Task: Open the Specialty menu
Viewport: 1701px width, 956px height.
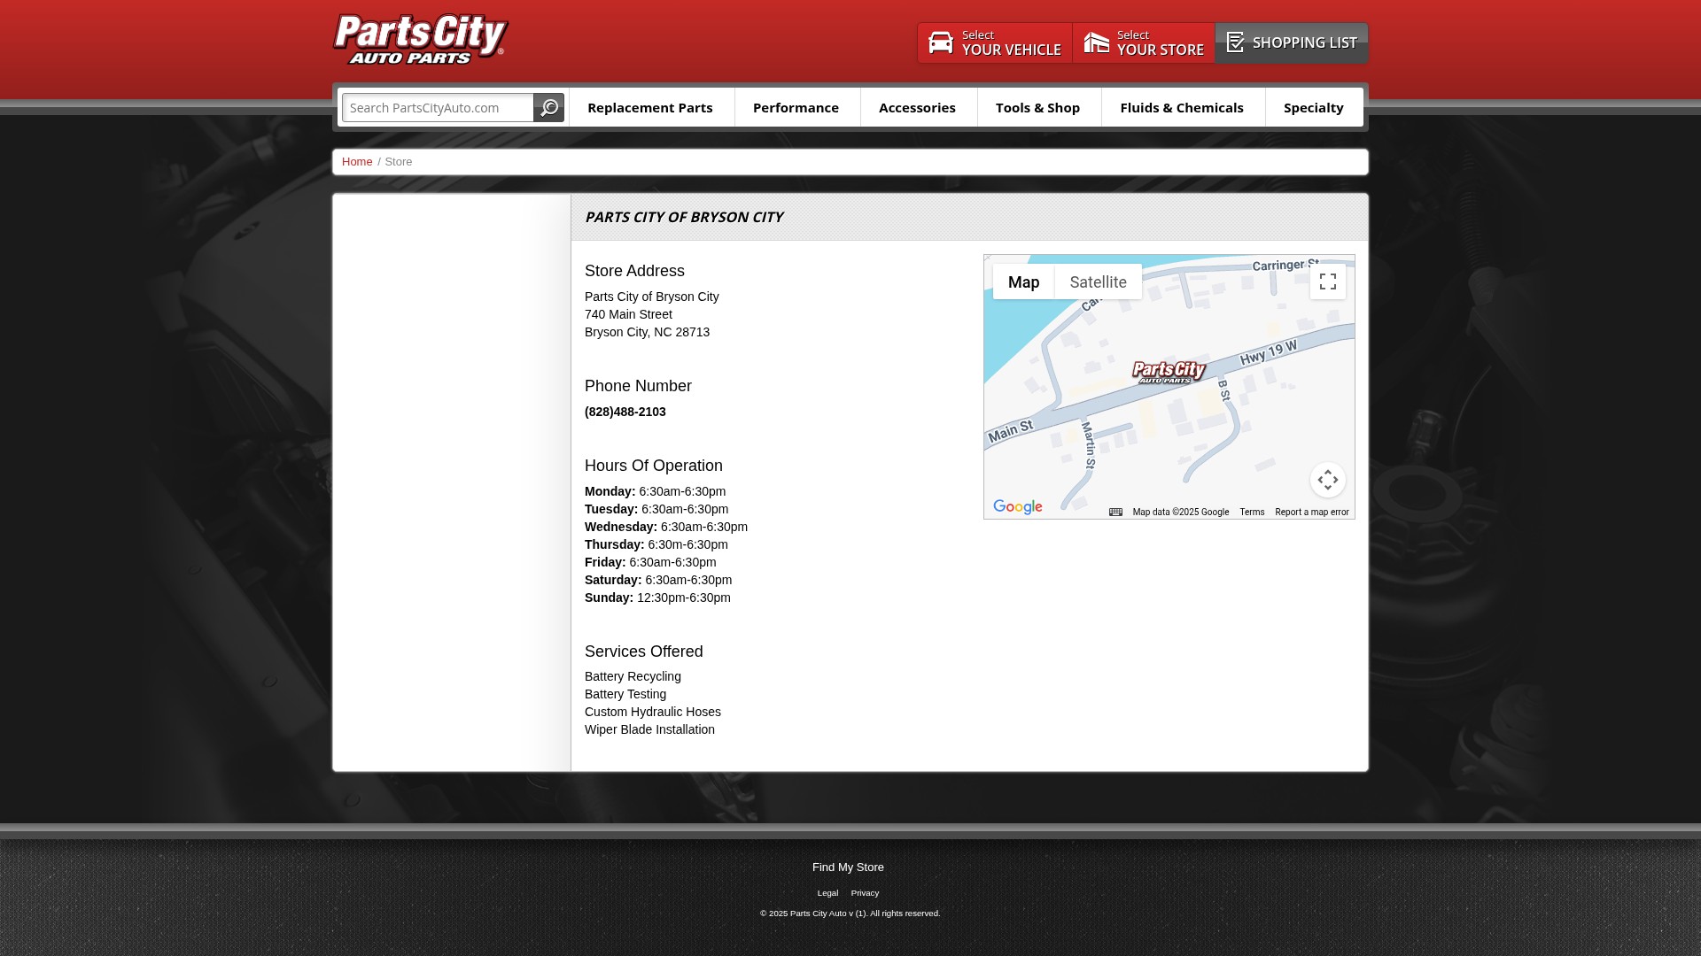Action: [1314, 107]
